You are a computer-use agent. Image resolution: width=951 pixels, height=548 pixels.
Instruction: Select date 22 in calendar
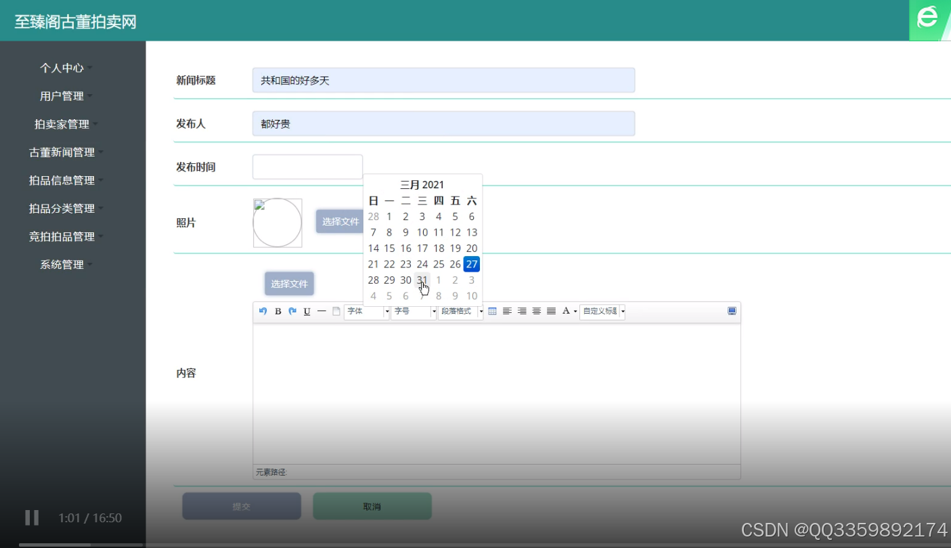(389, 264)
